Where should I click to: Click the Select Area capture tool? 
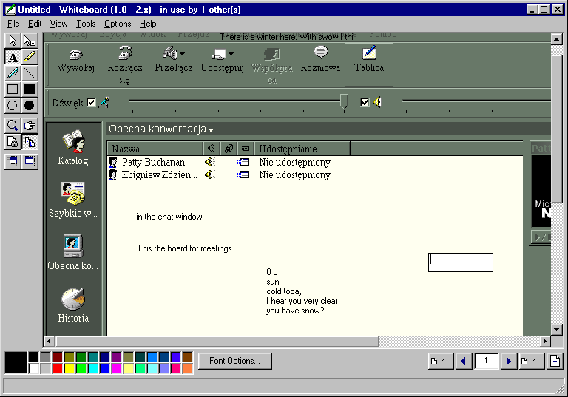click(x=30, y=162)
